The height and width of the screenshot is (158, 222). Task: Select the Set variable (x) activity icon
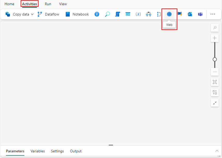(x=138, y=14)
